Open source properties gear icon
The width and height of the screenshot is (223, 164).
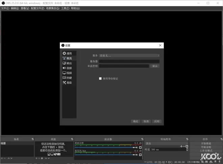pyautogui.click(x=42, y=158)
